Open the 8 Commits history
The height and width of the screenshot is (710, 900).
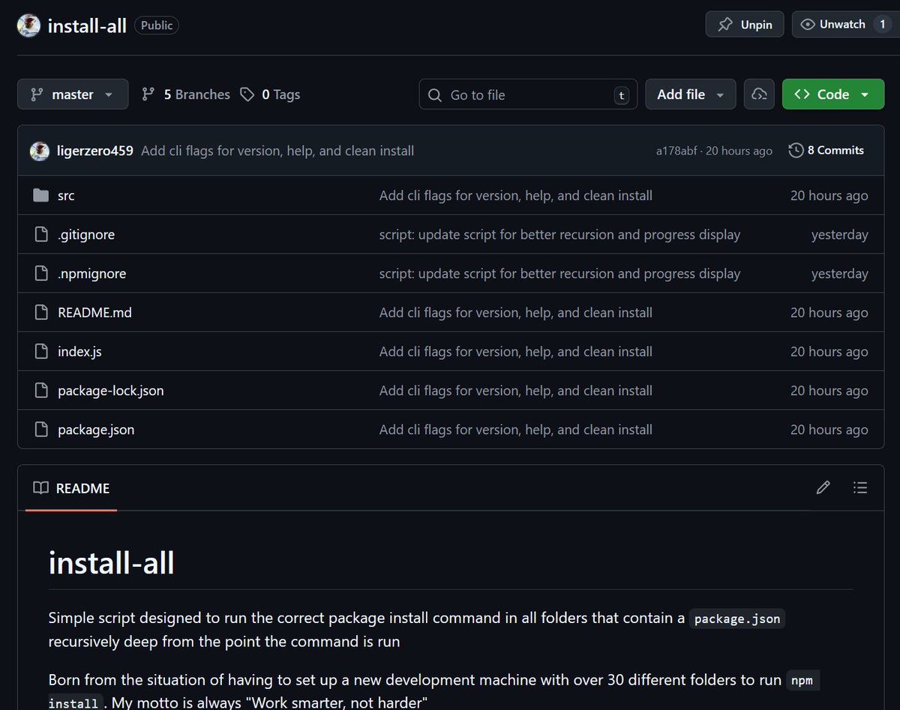coord(826,151)
